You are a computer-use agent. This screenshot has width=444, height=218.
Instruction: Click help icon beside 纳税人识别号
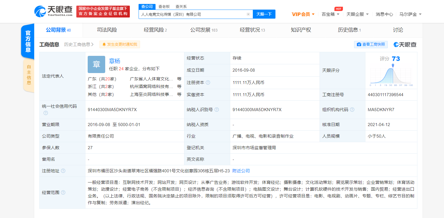(217, 110)
